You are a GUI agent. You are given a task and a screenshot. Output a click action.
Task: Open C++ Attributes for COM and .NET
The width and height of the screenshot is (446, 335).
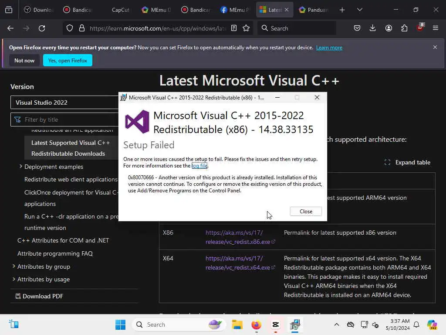tap(63, 240)
